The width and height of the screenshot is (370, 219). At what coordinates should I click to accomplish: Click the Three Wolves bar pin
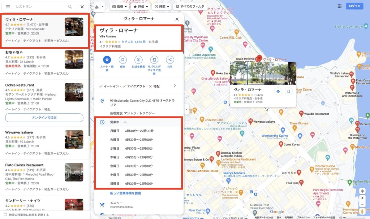(x=294, y=128)
